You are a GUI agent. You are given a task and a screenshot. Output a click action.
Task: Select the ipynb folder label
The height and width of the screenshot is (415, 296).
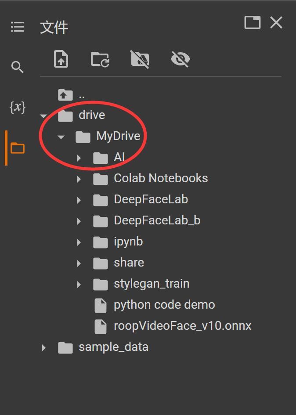click(128, 242)
